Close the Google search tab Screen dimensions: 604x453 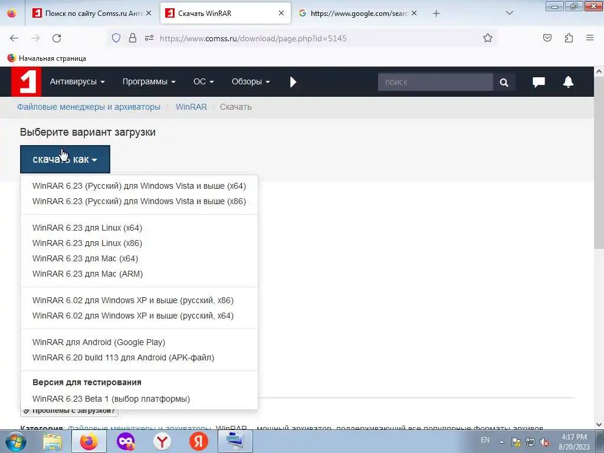pos(413,13)
